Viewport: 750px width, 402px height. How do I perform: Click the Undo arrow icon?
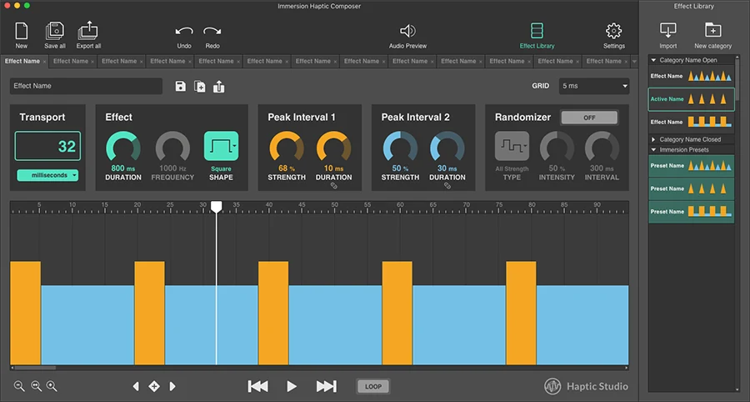pyautogui.click(x=184, y=32)
